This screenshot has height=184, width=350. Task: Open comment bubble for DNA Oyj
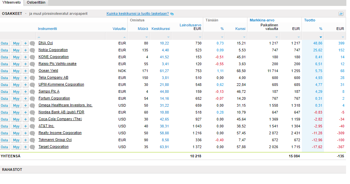[x=32, y=43]
